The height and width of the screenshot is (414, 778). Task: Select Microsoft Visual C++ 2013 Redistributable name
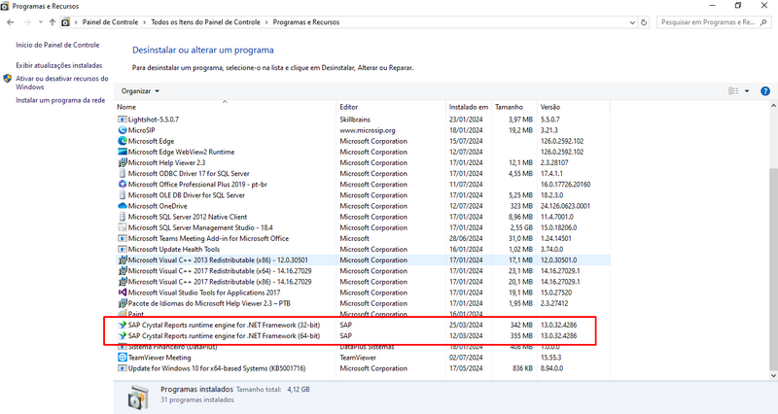[x=218, y=260]
